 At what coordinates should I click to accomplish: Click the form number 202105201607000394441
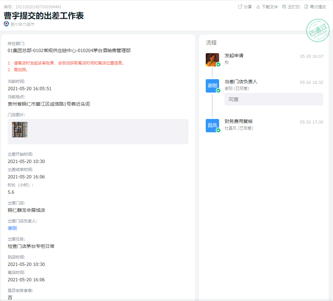click(38, 7)
